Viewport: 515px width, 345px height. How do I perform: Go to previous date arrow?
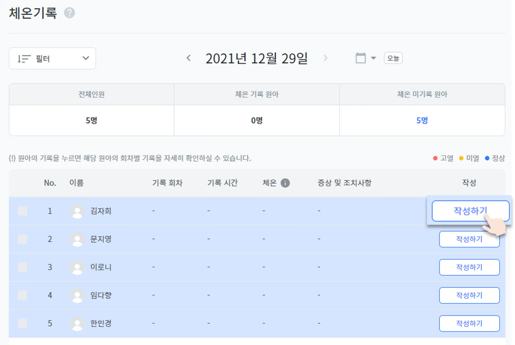click(x=189, y=58)
